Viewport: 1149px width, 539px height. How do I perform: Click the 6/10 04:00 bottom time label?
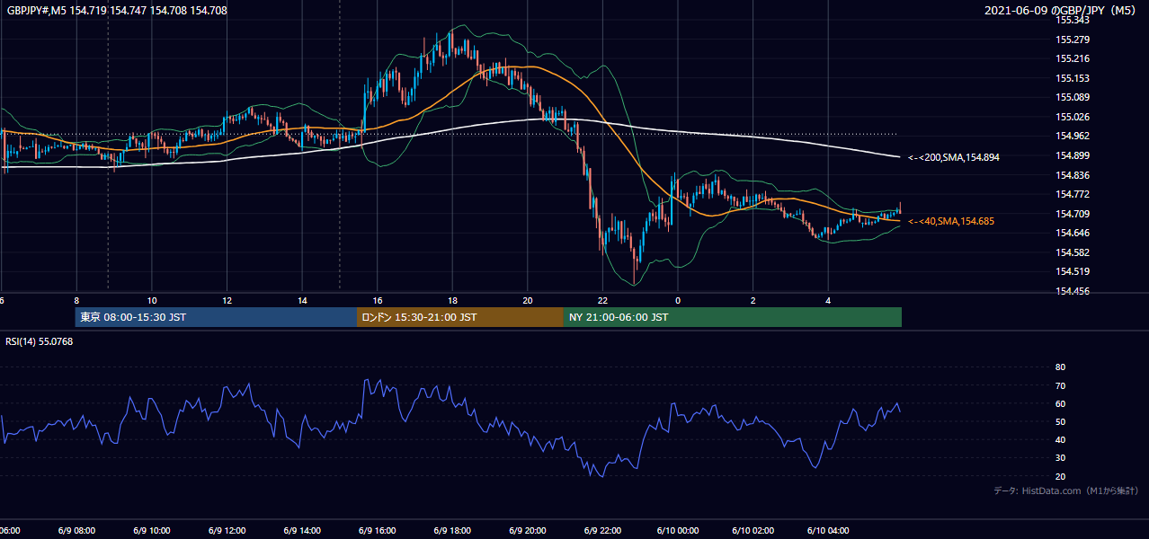tap(827, 530)
